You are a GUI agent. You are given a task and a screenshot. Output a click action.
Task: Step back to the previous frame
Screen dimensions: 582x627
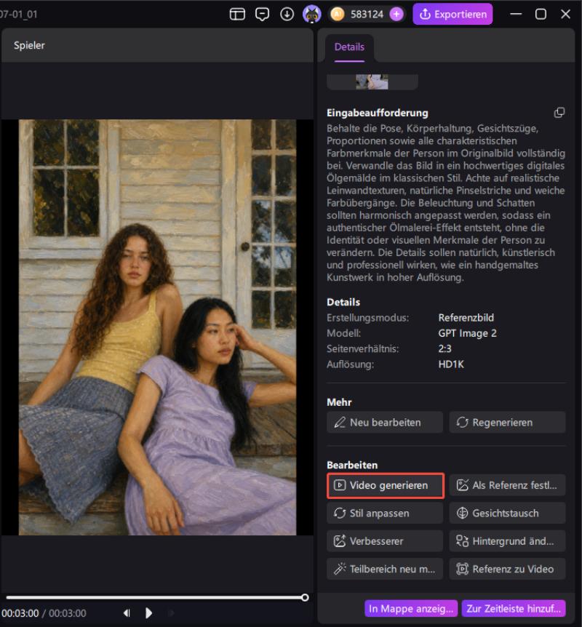coord(127,612)
